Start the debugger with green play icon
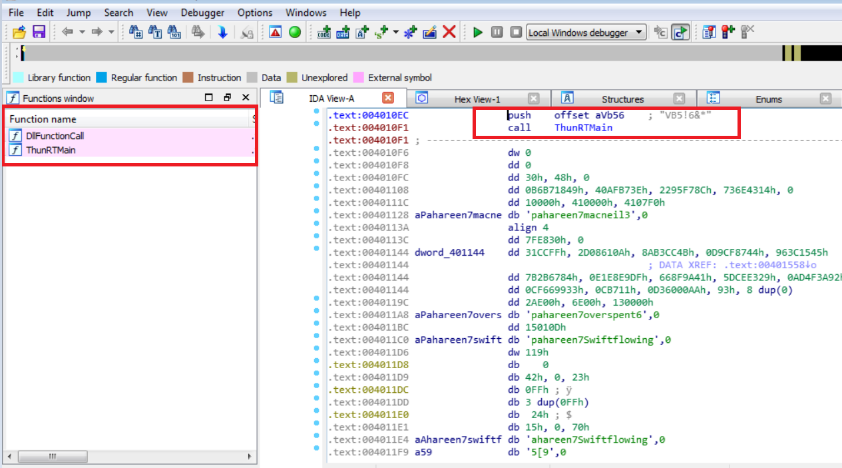 (x=477, y=32)
